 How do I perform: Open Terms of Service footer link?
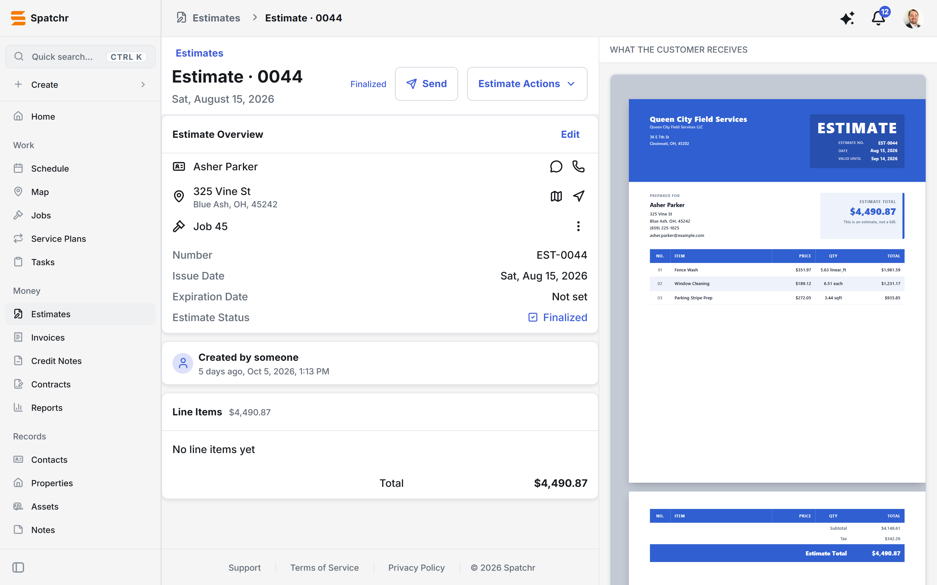click(324, 567)
